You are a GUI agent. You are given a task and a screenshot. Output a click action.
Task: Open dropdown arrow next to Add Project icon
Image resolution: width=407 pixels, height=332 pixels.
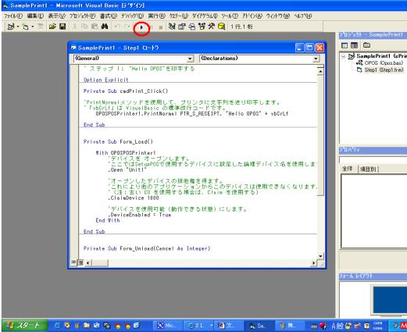pyautogui.click(x=18, y=27)
